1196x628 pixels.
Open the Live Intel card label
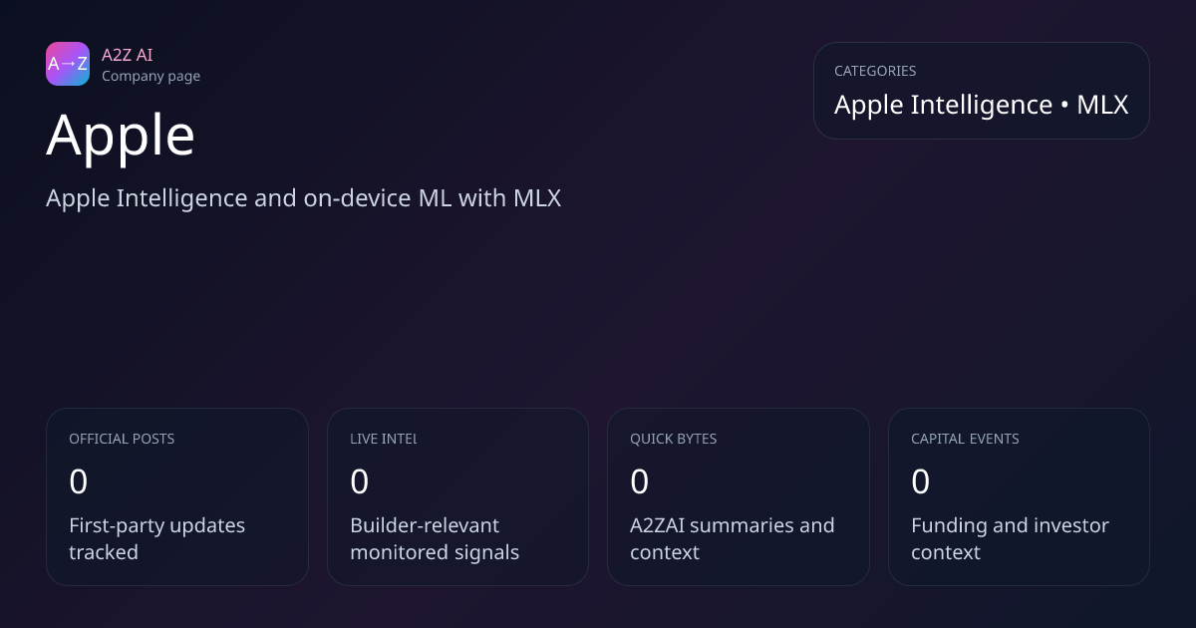point(383,439)
